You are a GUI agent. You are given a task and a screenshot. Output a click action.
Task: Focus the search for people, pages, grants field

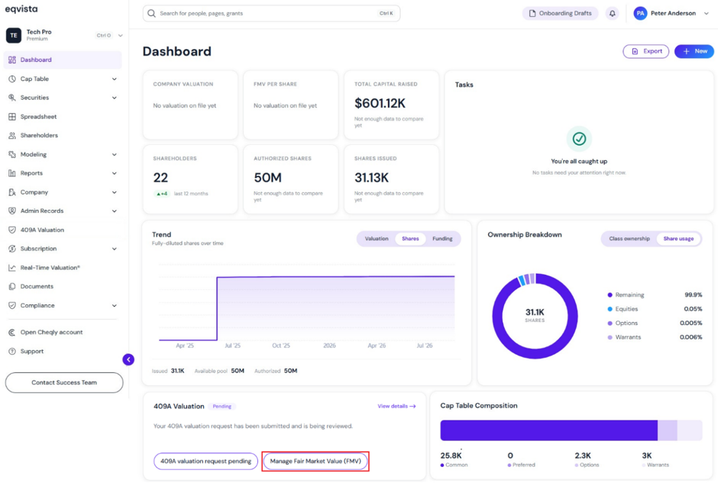coord(271,13)
